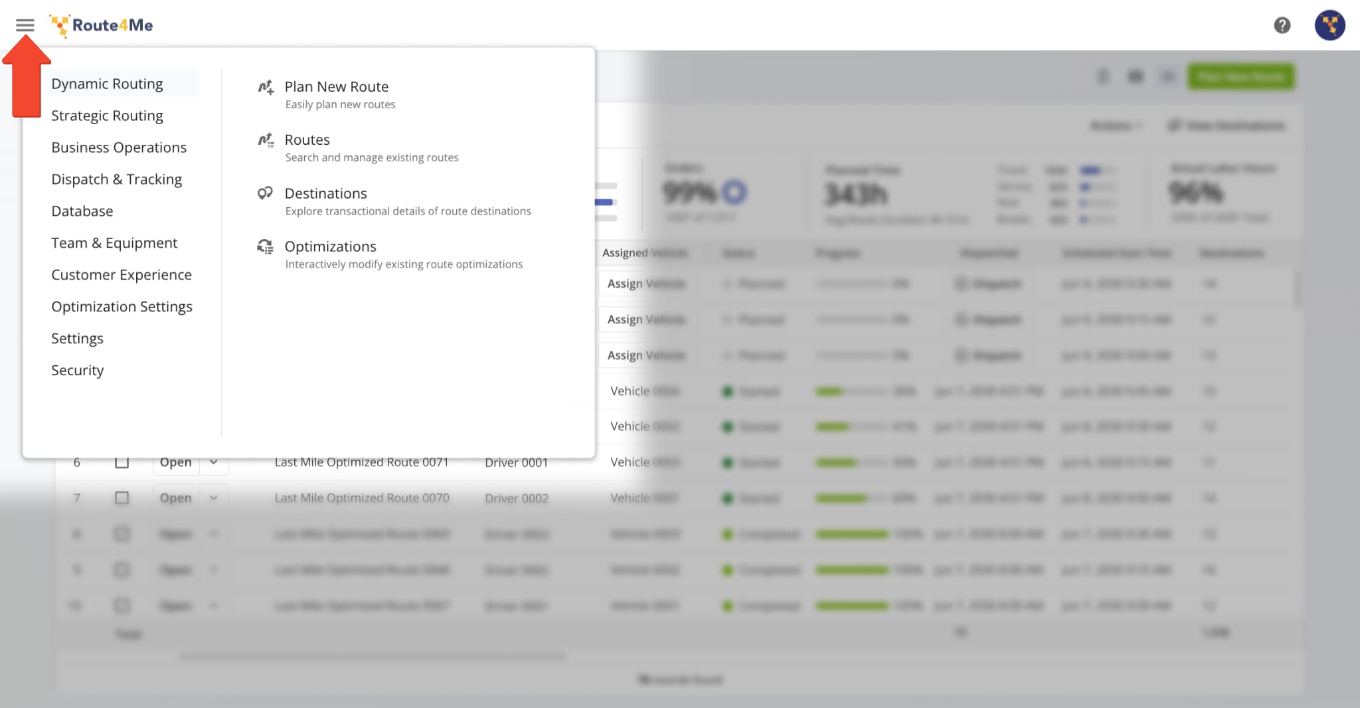The image size is (1360, 708).
Task: Open the help question mark icon
Action: (x=1282, y=25)
